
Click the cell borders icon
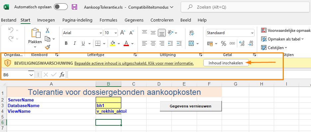pyautogui.click(x=97, y=43)
